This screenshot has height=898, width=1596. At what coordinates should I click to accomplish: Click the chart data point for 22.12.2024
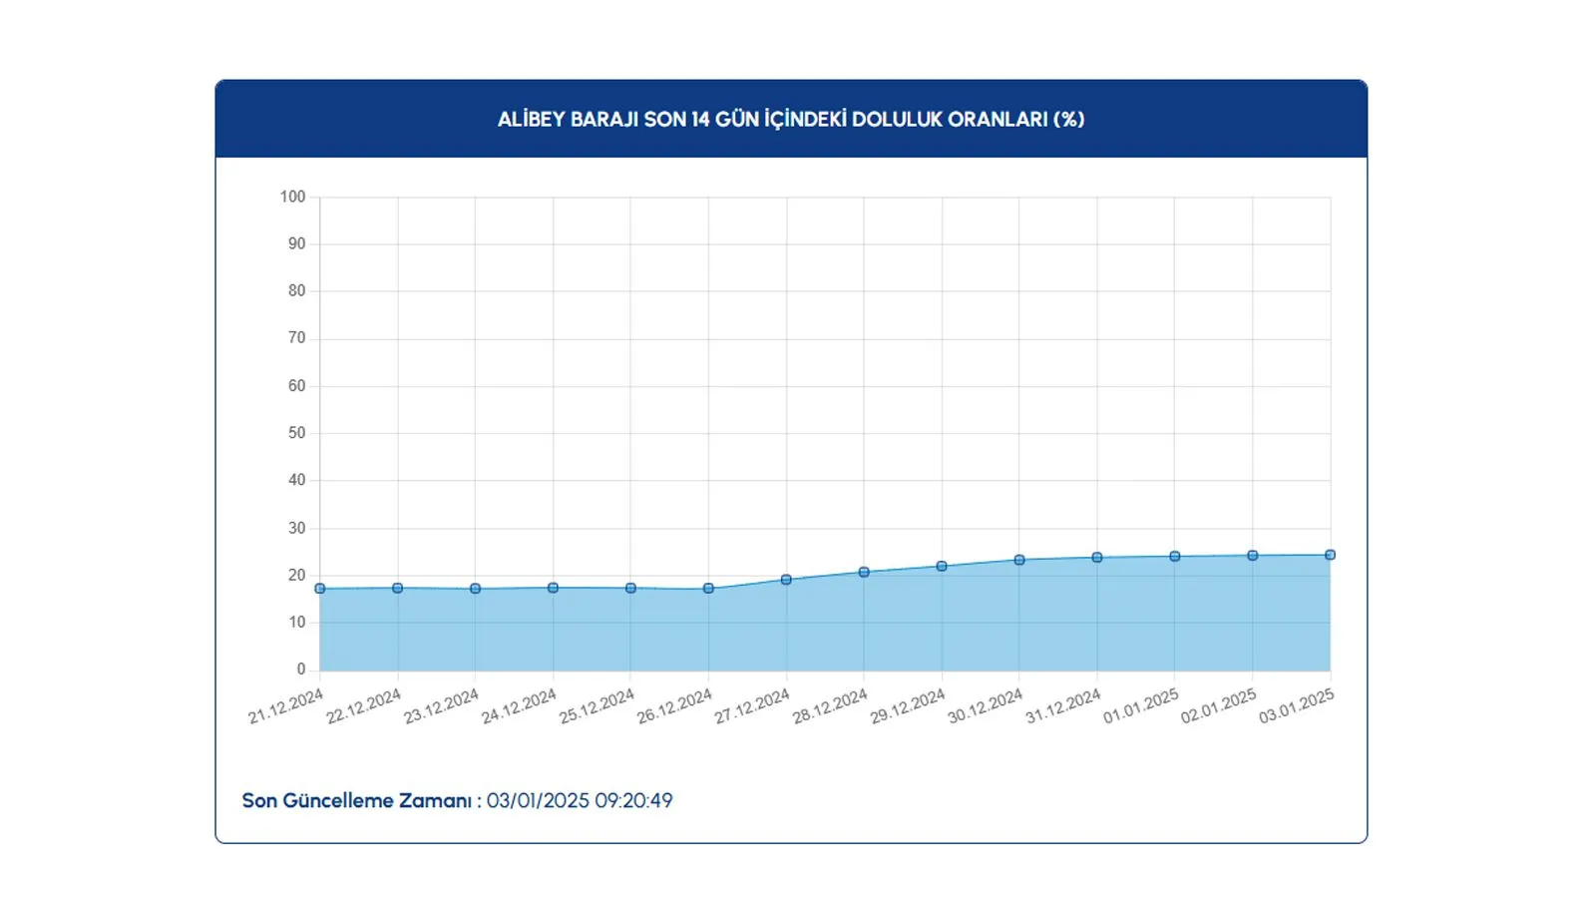click(x=398, y=589)
